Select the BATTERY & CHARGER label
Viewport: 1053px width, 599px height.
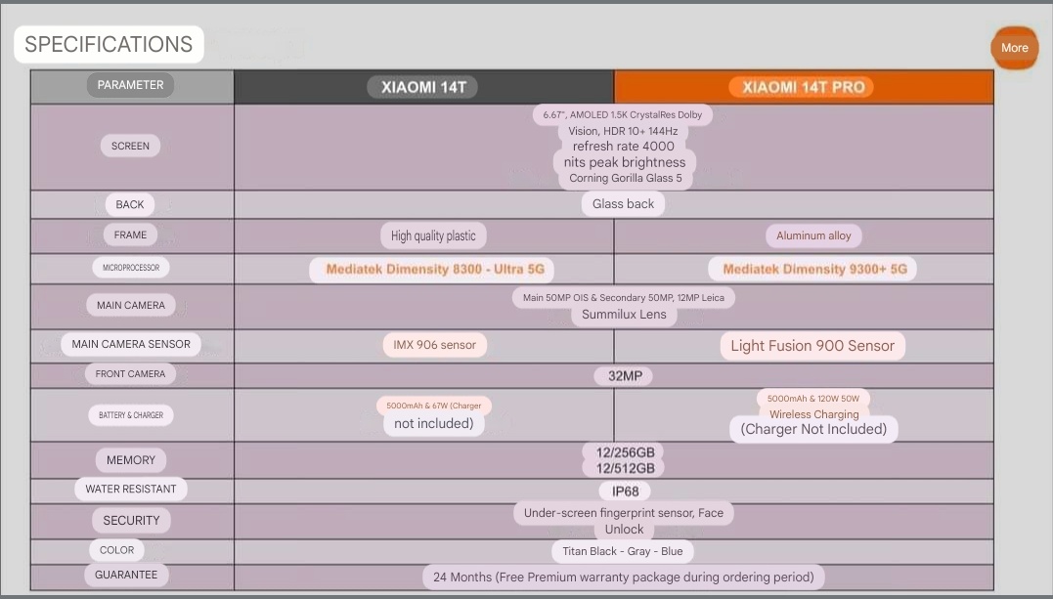coord(131,415)
